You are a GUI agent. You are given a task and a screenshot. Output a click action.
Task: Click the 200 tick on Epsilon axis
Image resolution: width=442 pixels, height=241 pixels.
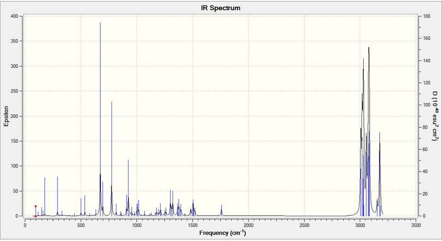click(14, 116)
